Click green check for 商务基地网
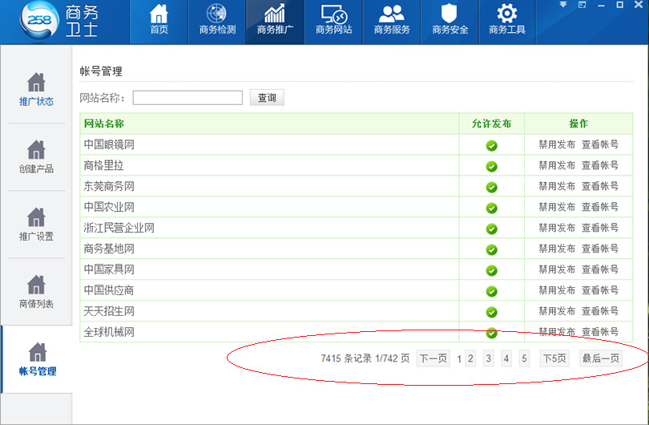 [x=492, y=249]
